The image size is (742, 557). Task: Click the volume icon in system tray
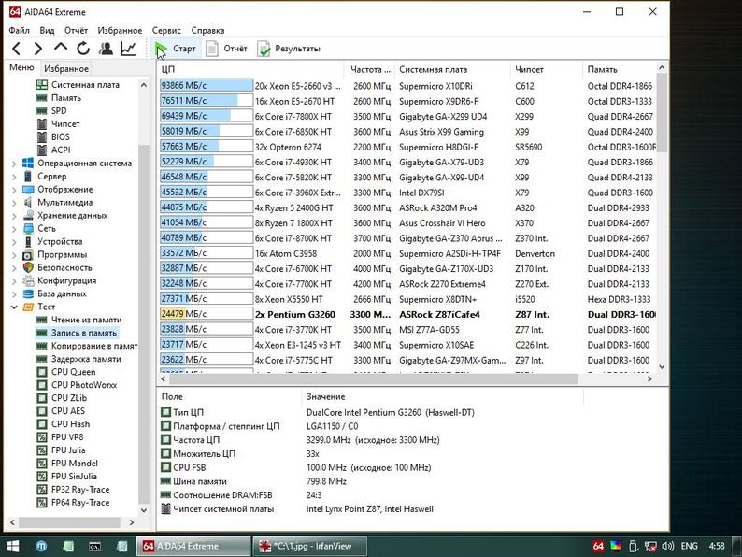(x=667, y=546)
